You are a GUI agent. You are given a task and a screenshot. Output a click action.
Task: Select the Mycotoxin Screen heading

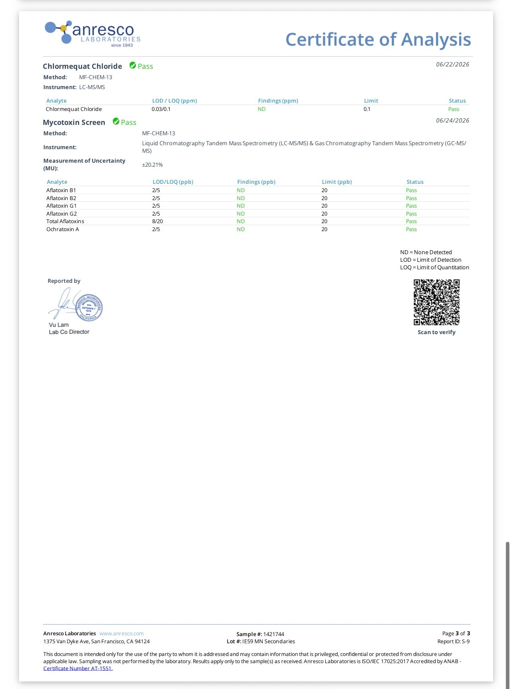(74, 122)
